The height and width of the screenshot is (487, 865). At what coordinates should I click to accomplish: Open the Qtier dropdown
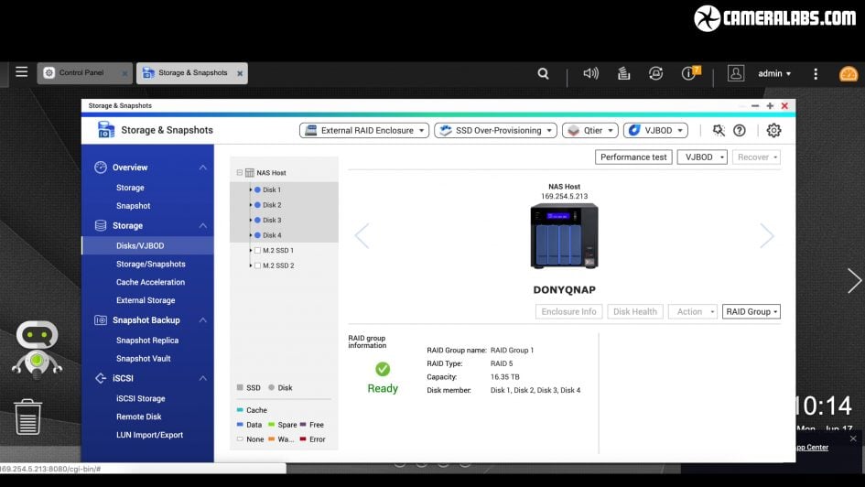tap(589, 130)
